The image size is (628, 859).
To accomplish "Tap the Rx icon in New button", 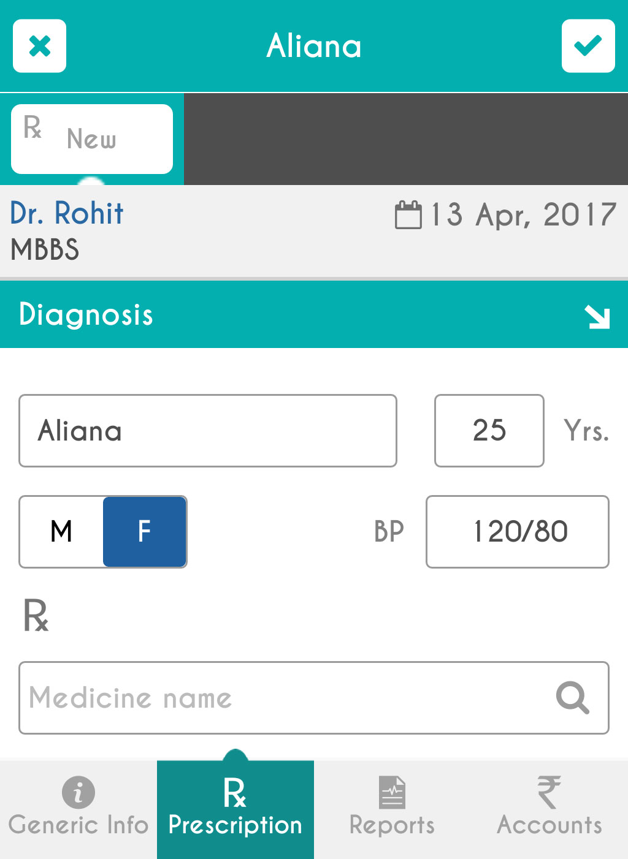I will (x=33, y=127).
